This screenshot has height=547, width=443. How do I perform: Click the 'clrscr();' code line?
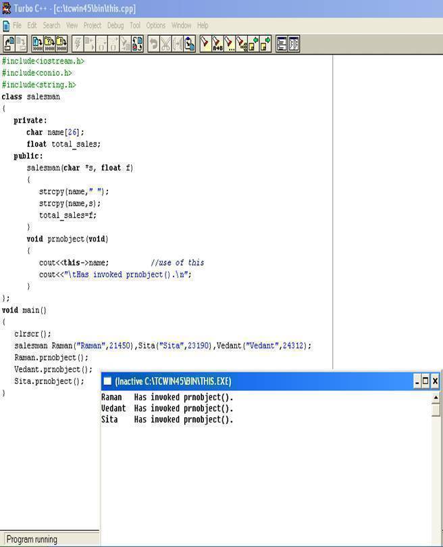32,334
